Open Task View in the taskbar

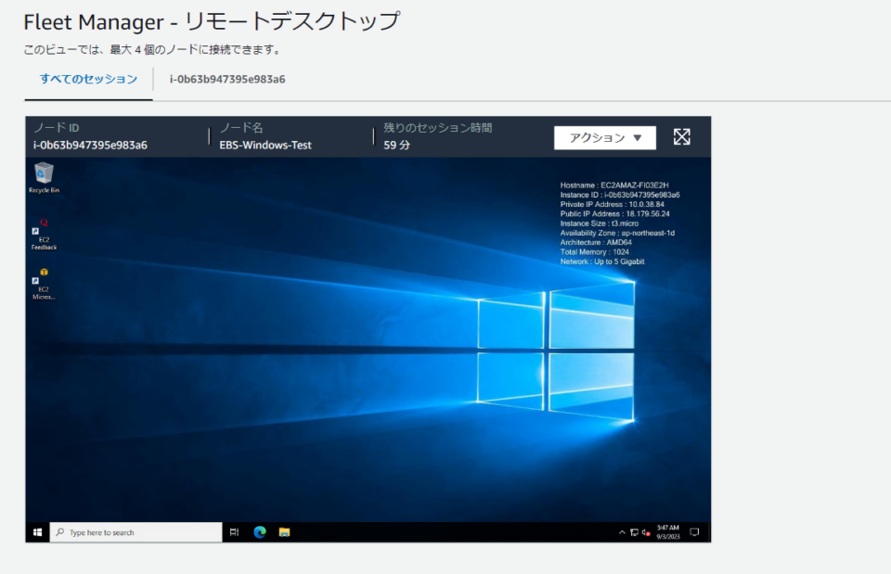coord(234,532)
